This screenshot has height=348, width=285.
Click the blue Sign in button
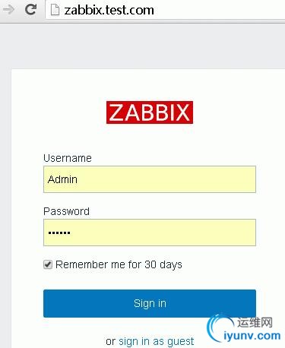(x=150, y=303)
